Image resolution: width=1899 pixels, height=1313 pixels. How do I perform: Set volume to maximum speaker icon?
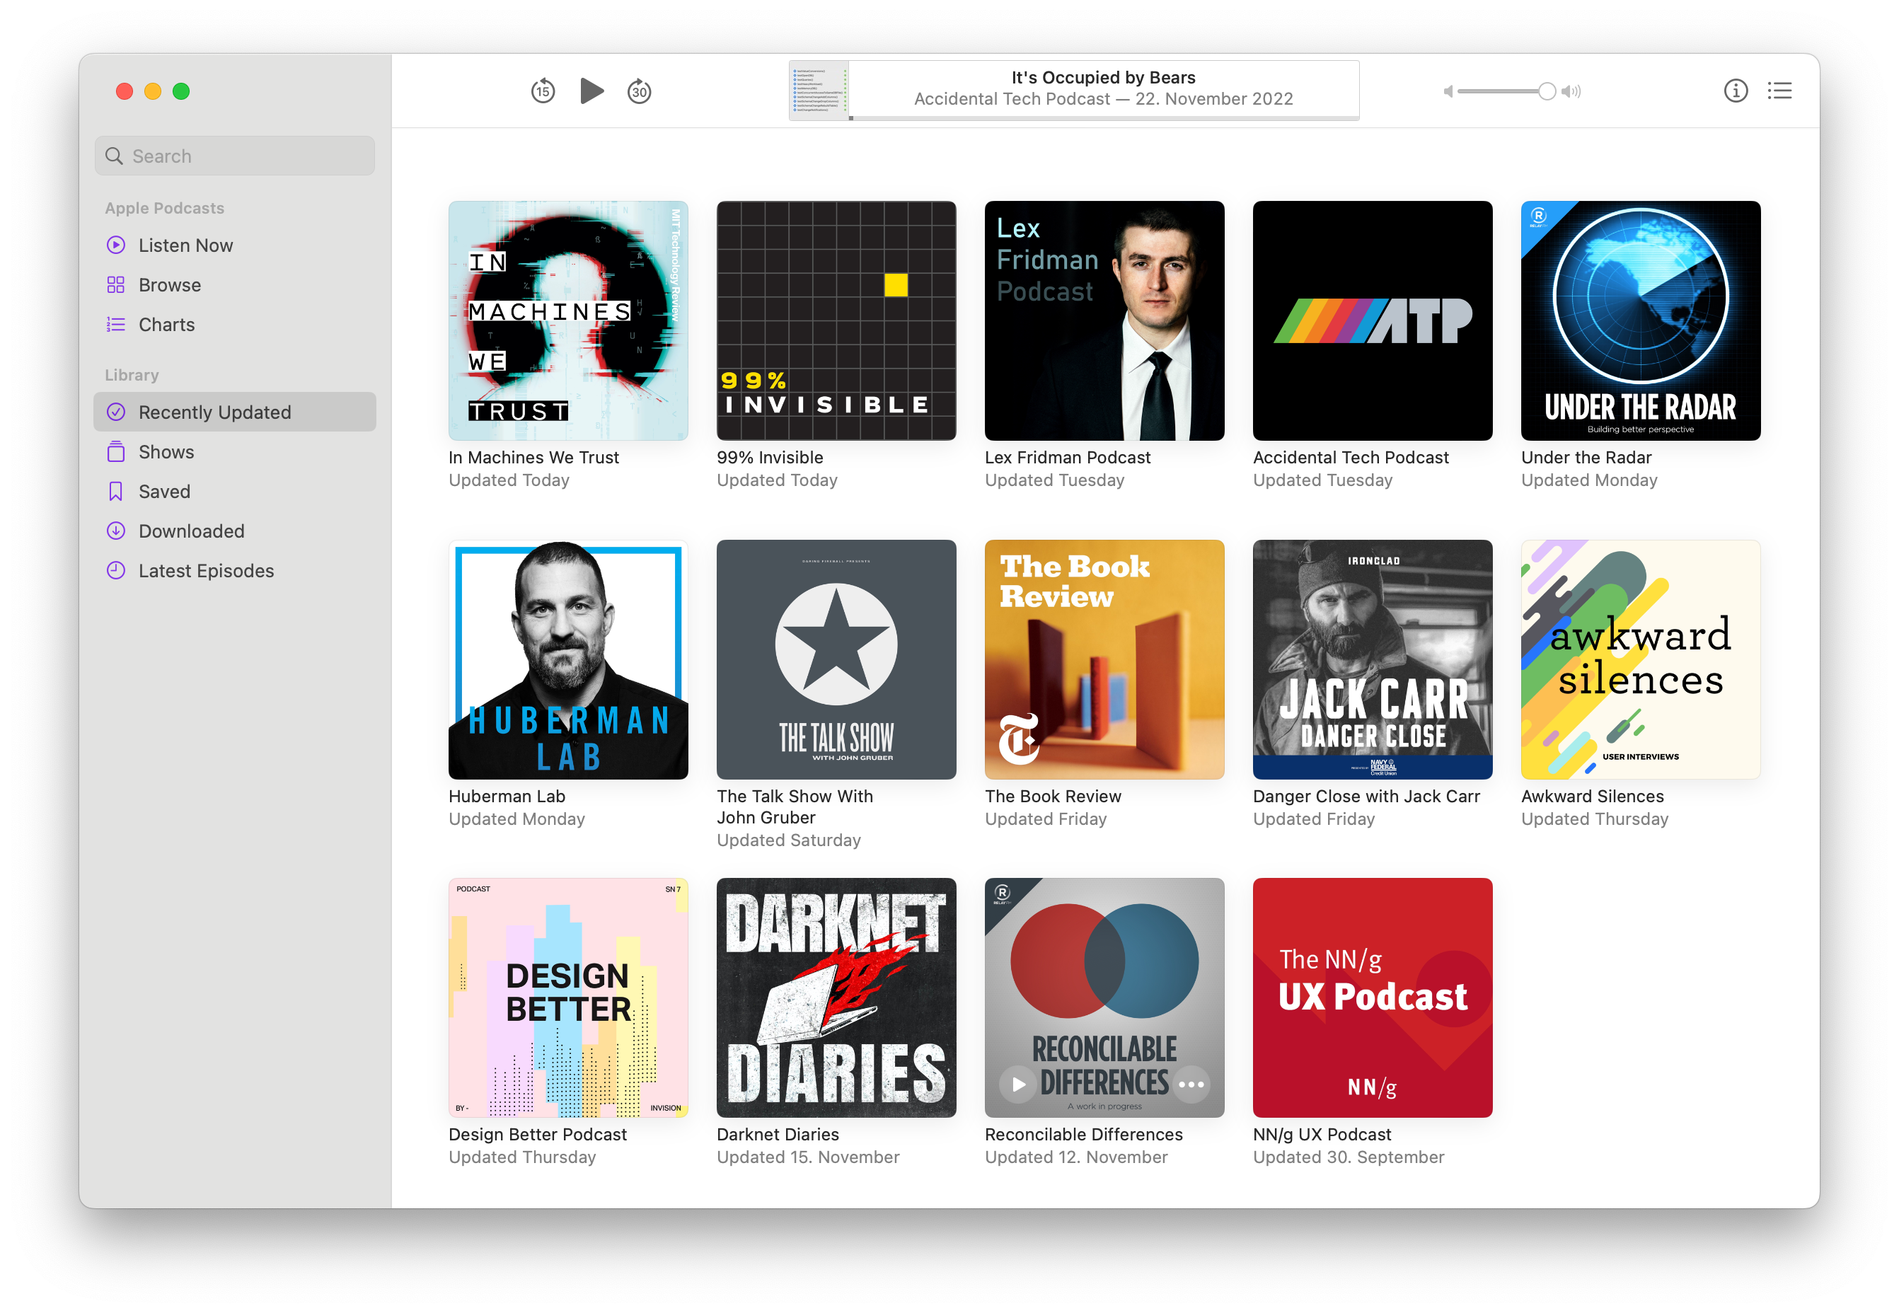coord(1571,91)
